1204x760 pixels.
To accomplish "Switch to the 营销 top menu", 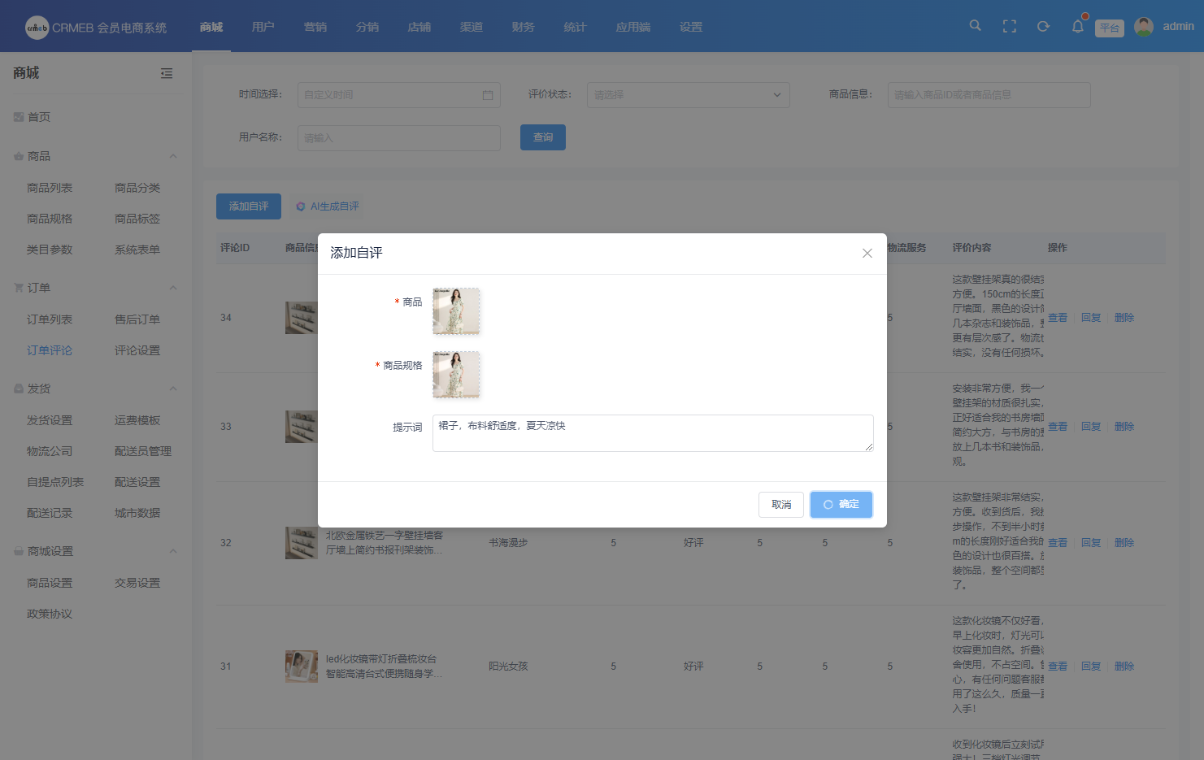I will [x=315, y=27].
